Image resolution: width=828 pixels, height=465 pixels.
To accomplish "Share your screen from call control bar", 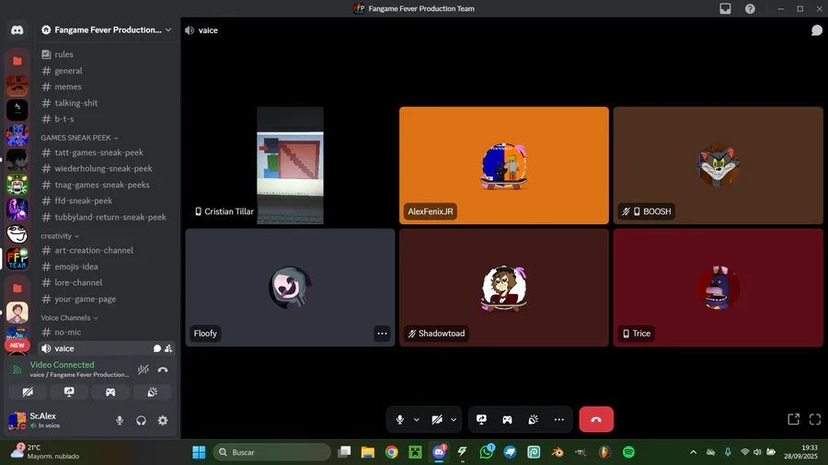I will coord(481,420).
